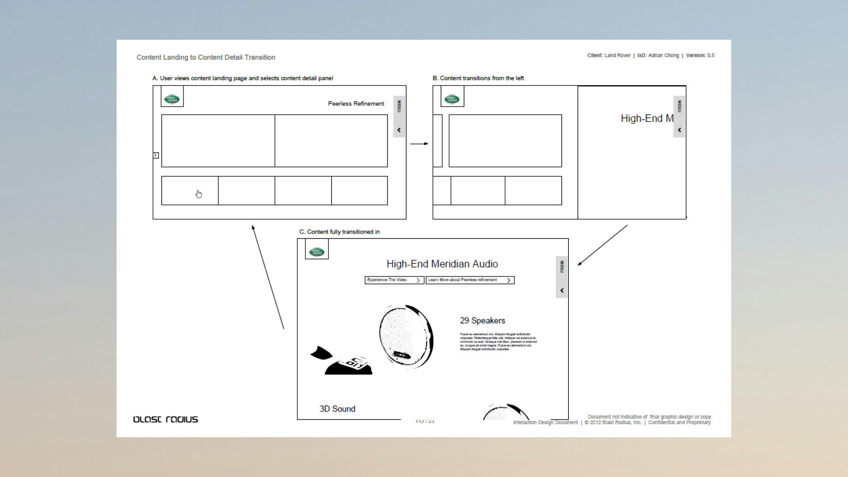Viewport: 848px width, 477px height.
Task: Expand the menu chevron in panel B
Action: click(679, 130)
